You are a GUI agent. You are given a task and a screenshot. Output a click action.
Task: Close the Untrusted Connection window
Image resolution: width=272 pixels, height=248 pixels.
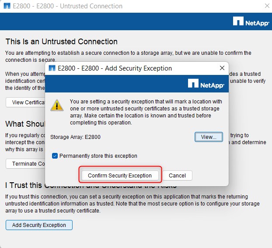267,6
